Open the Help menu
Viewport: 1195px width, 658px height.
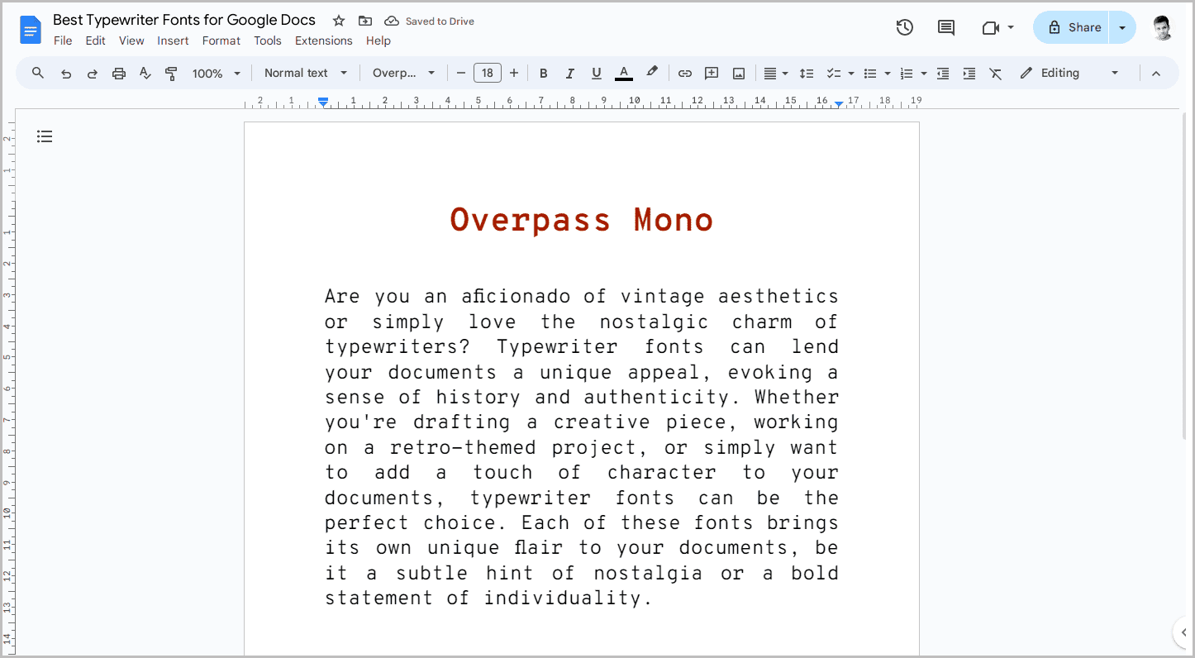click(x=378, y=41)
